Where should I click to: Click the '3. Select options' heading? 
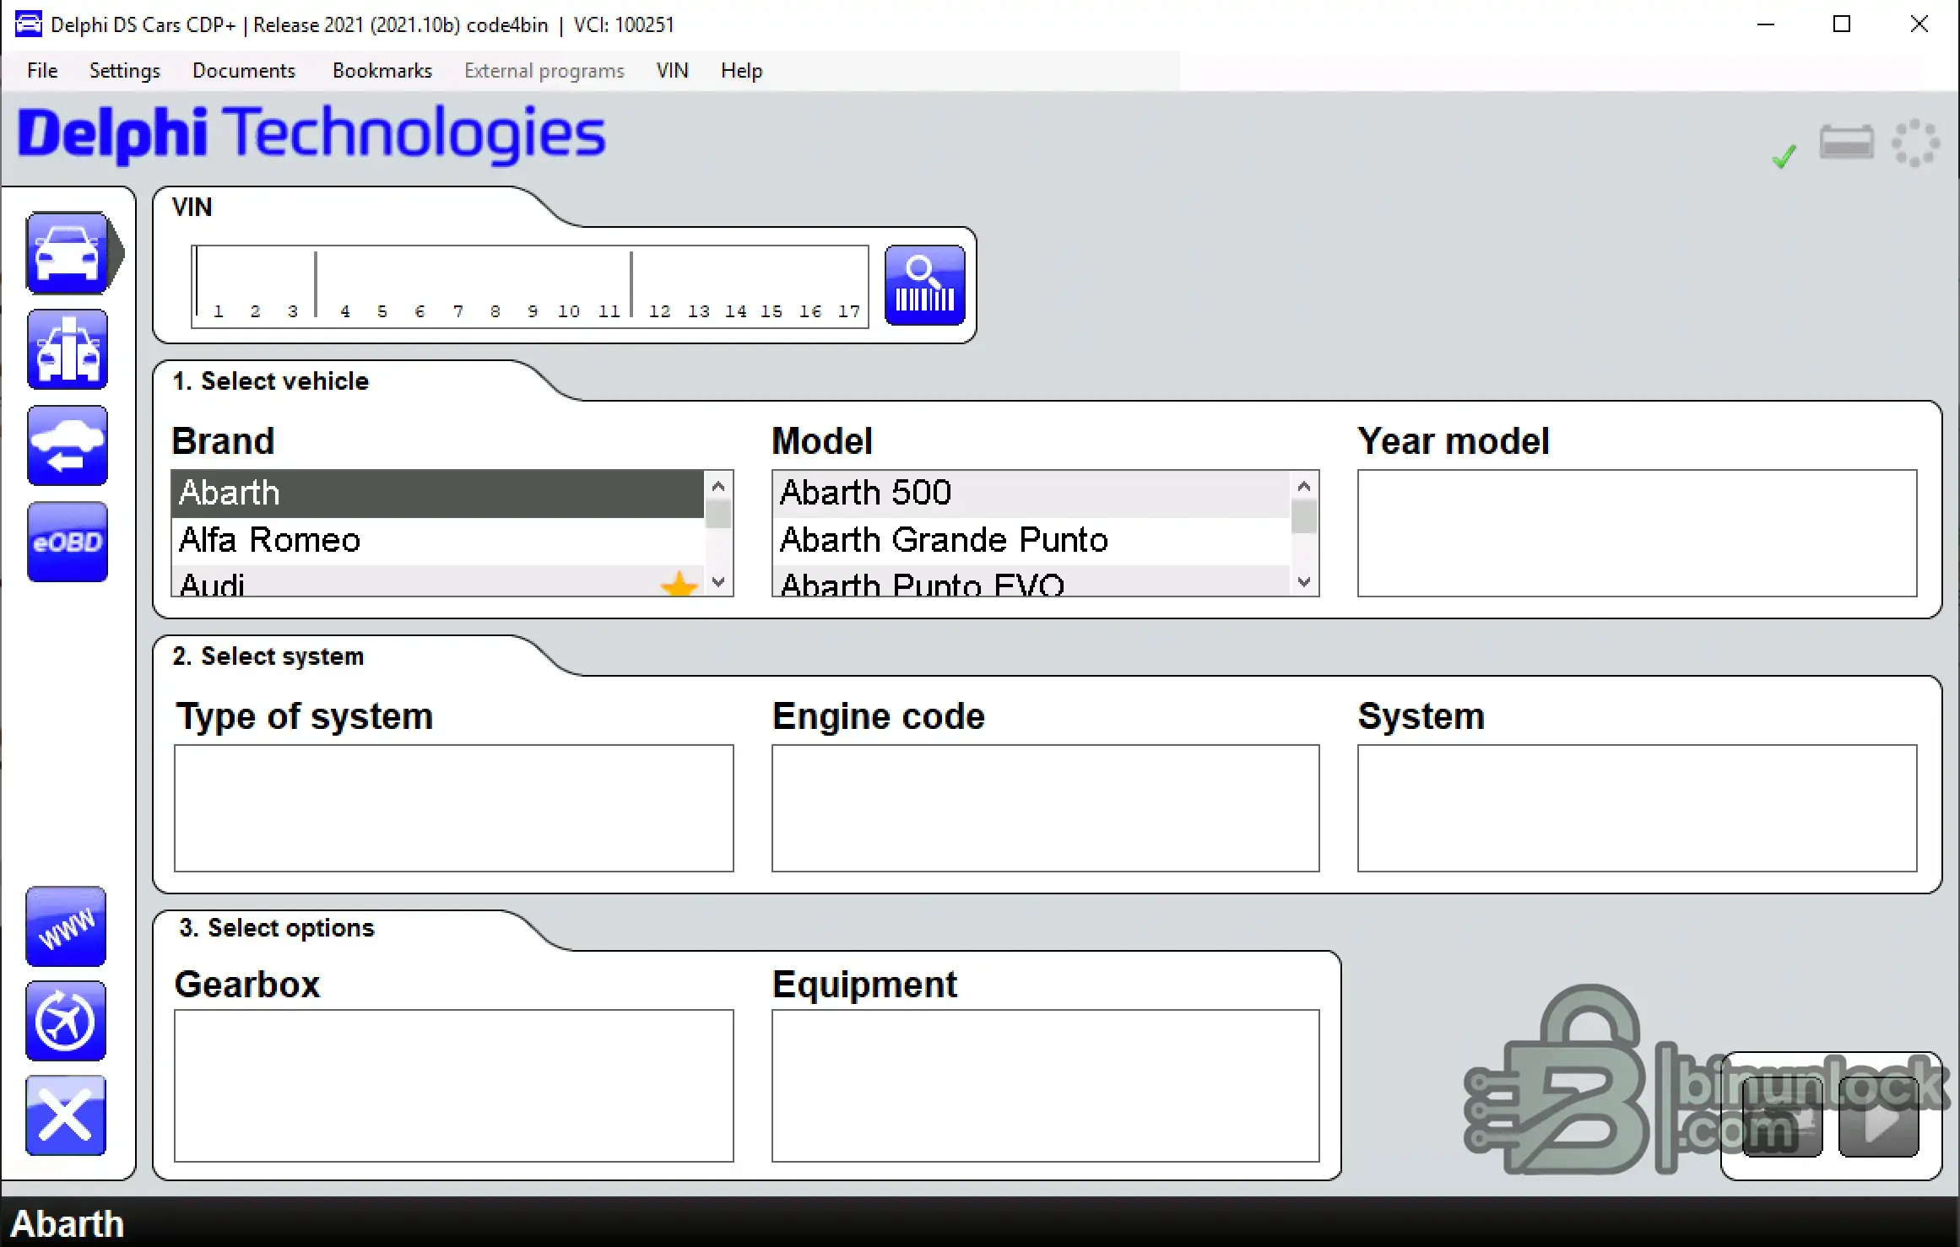(277, 928)
